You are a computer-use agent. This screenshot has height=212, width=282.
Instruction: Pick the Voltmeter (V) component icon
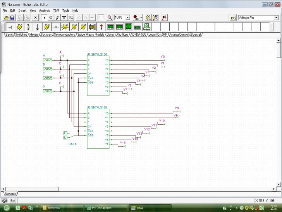pyautogui.click(x=19, y=27)
